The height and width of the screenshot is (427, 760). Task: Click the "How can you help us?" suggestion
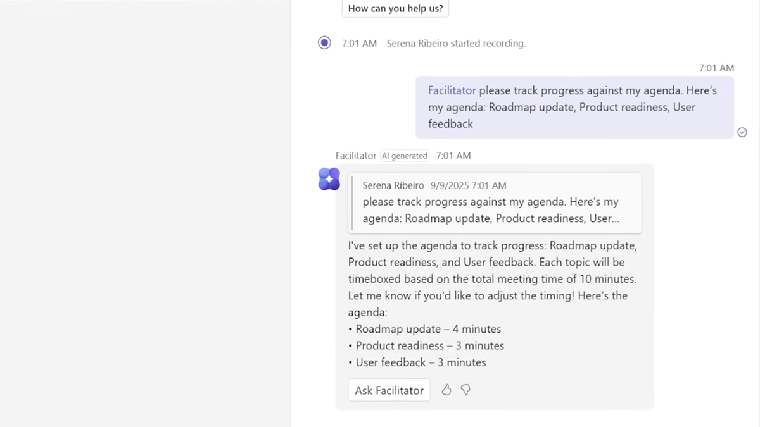tap(395, 9)
